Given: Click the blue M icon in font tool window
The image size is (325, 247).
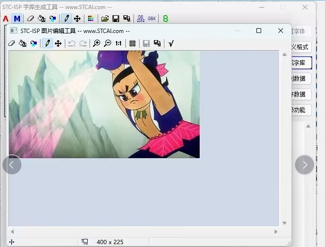Looking at the screenshot, I should pos(17,19).
